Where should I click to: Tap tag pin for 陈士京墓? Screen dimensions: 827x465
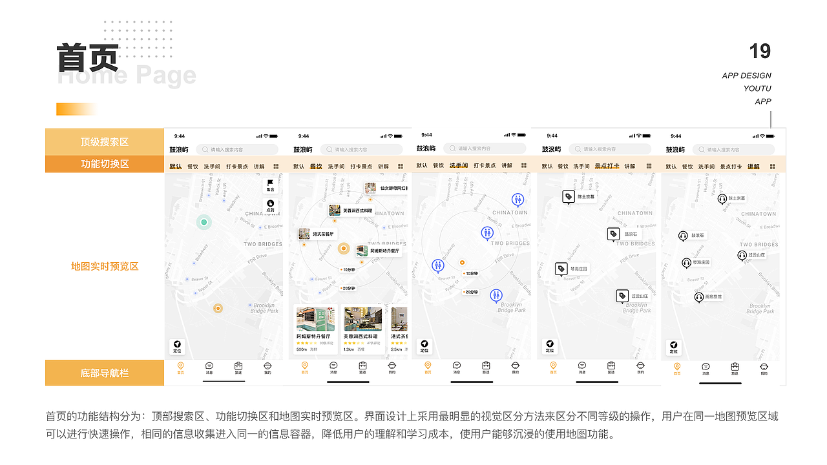pos(569,197)
